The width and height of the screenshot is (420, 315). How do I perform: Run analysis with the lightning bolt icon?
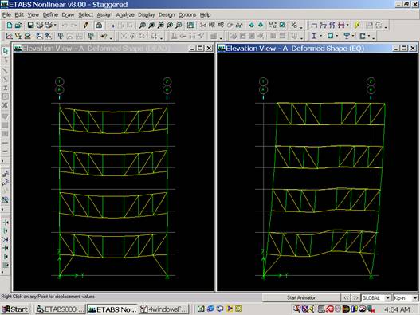357,26
